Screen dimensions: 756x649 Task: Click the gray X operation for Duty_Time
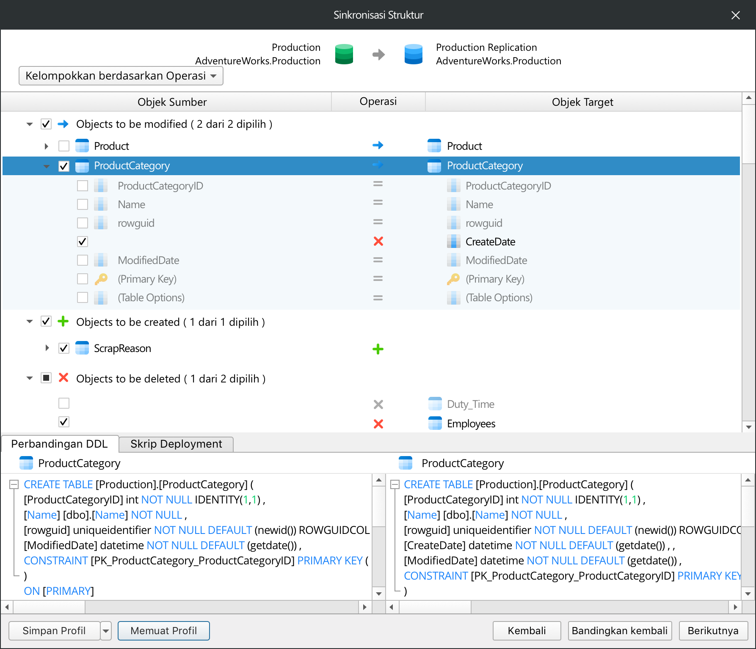tap(378, 404)
